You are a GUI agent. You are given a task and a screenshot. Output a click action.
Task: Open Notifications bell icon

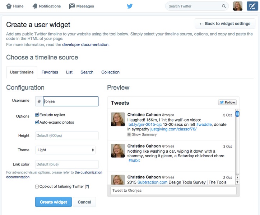pos(35,6)
